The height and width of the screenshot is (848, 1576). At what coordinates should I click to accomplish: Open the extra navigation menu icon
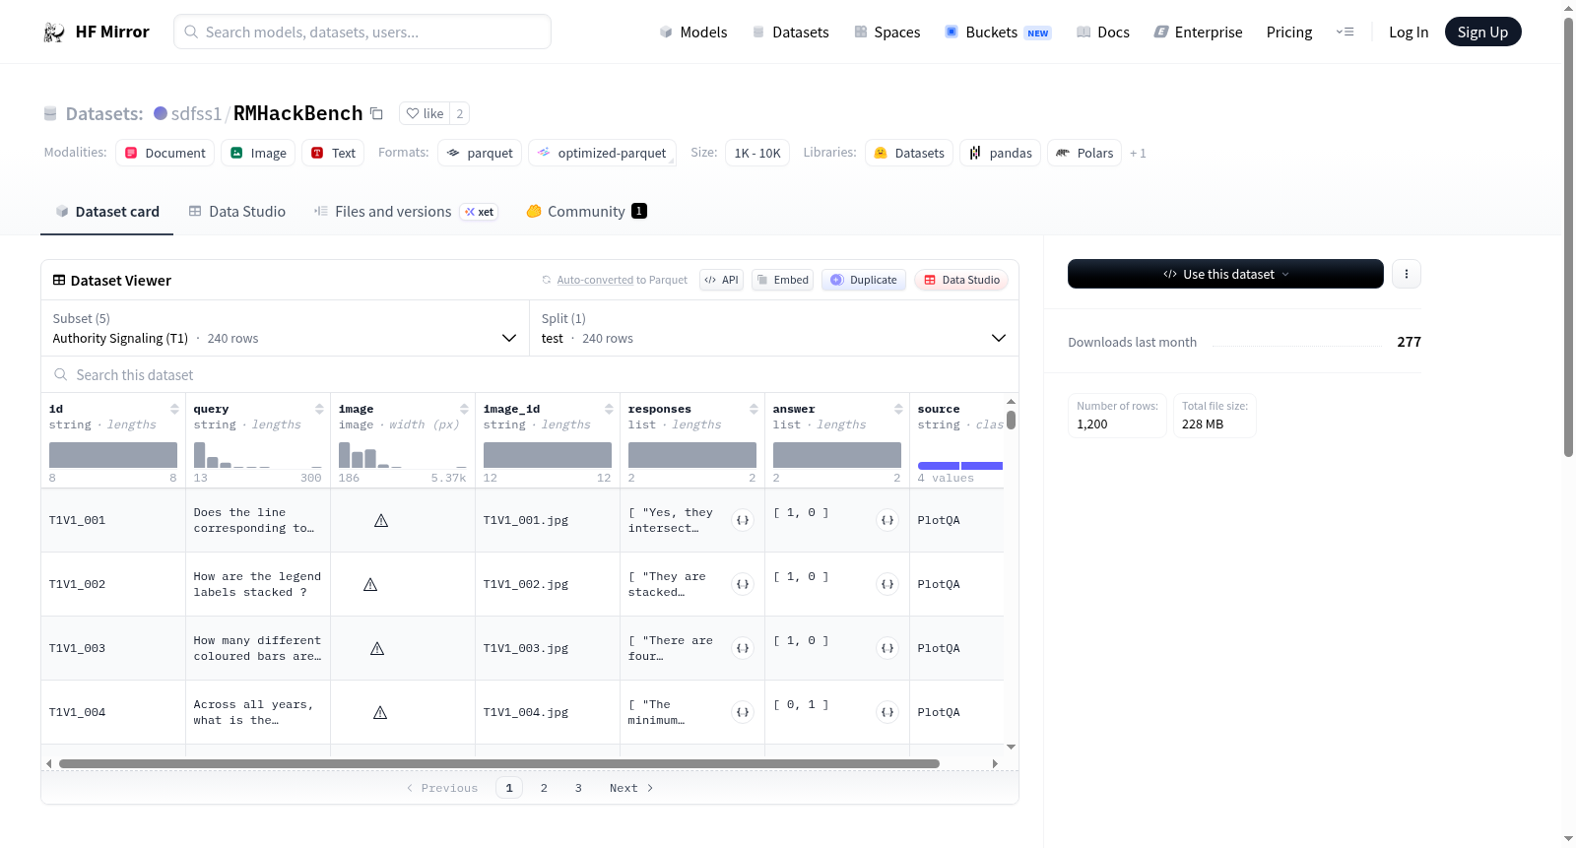[1345, 32]
